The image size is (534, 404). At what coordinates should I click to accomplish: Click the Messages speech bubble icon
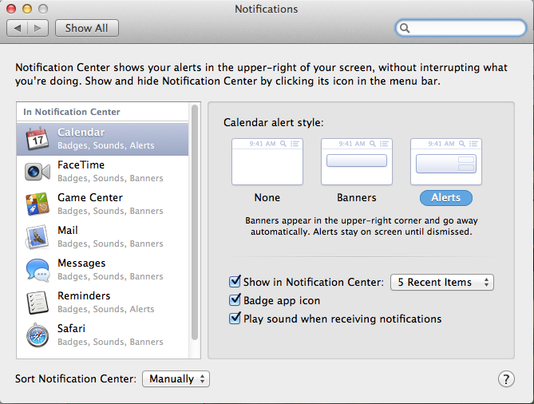[x=38, y=270]
